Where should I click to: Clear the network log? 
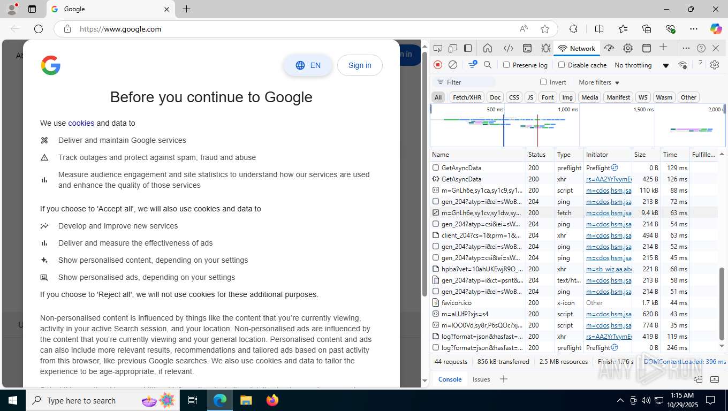(453, 65)
